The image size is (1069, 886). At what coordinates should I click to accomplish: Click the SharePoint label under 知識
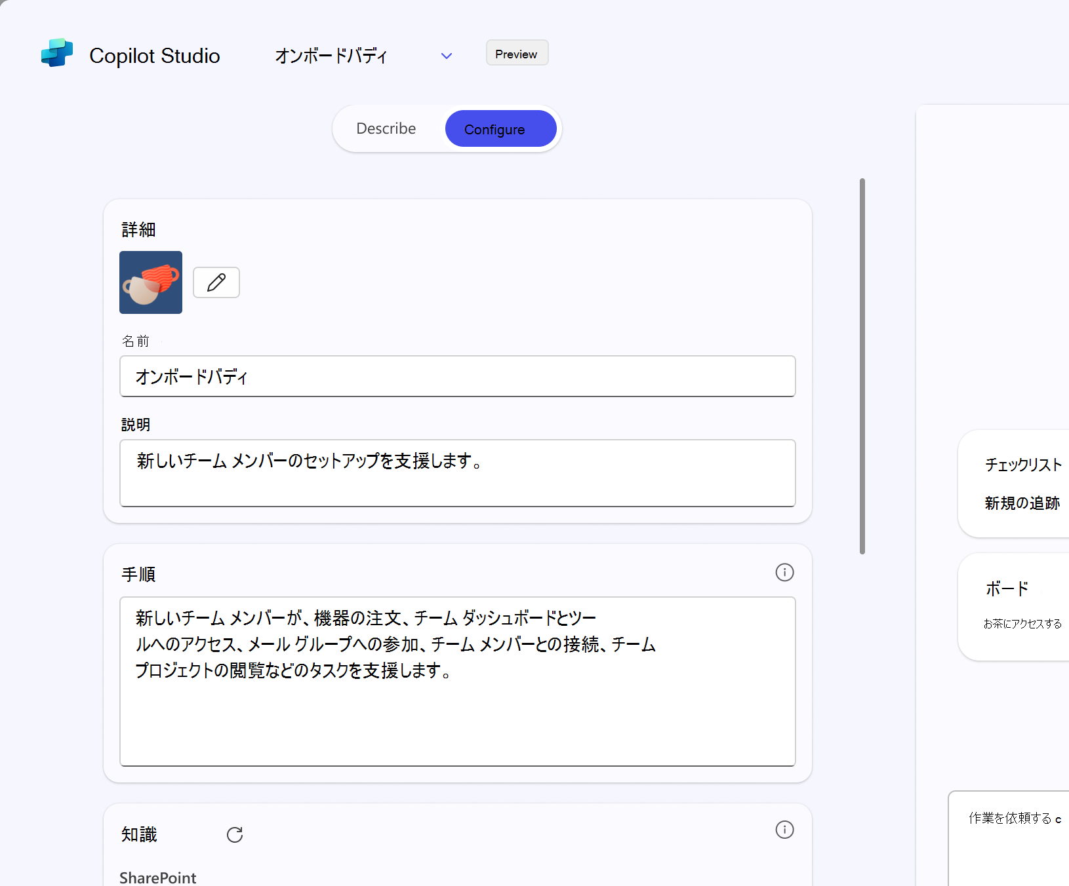pyautogui.click(x=158, y=877)
